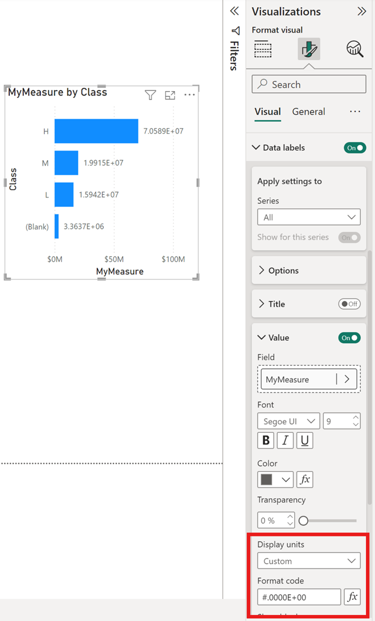This screenshot has width=375, height=621.
Task: Open the Segoe UI font dropdown
Action: click(x=289, y=421)
